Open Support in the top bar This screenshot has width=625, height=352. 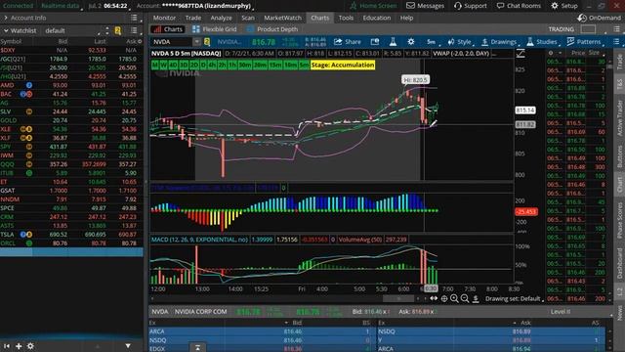click(471, 6)
